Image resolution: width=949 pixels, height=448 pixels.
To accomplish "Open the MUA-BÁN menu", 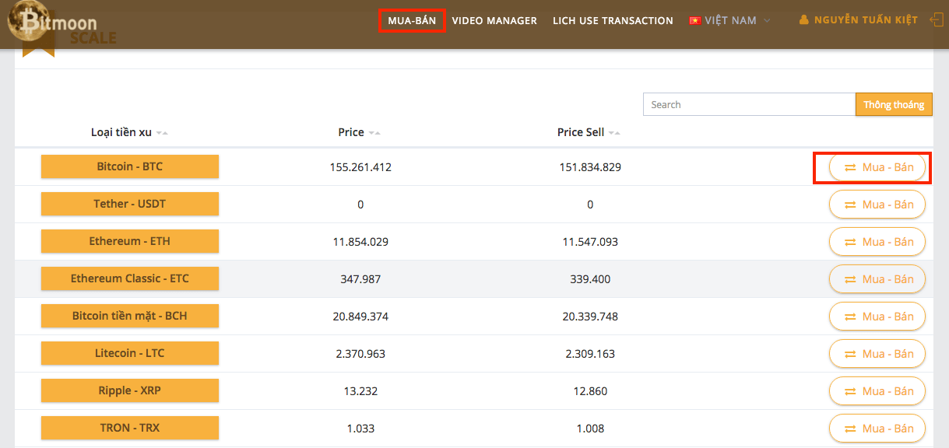I will pyautogui.click(x=412, y=20).
